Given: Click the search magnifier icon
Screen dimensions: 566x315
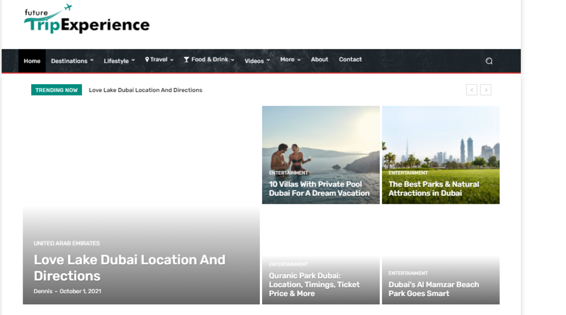Looking at the screenshot, I should pyautogui.click(x=489, y=61).
